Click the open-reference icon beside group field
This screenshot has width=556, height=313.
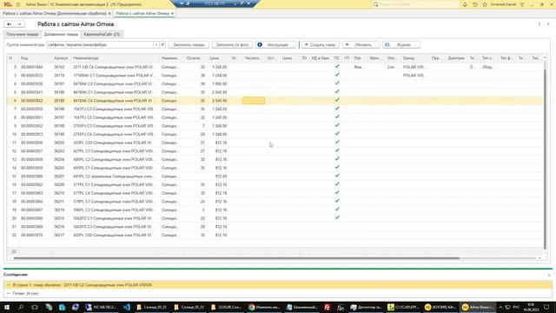click(162, 44)
